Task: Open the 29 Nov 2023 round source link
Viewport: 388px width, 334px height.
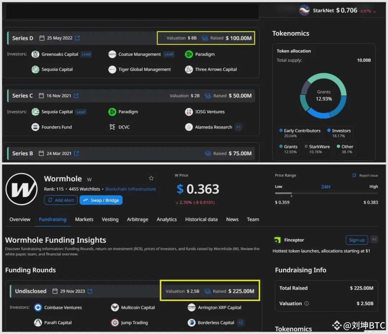Action: (x=90, y=291)
